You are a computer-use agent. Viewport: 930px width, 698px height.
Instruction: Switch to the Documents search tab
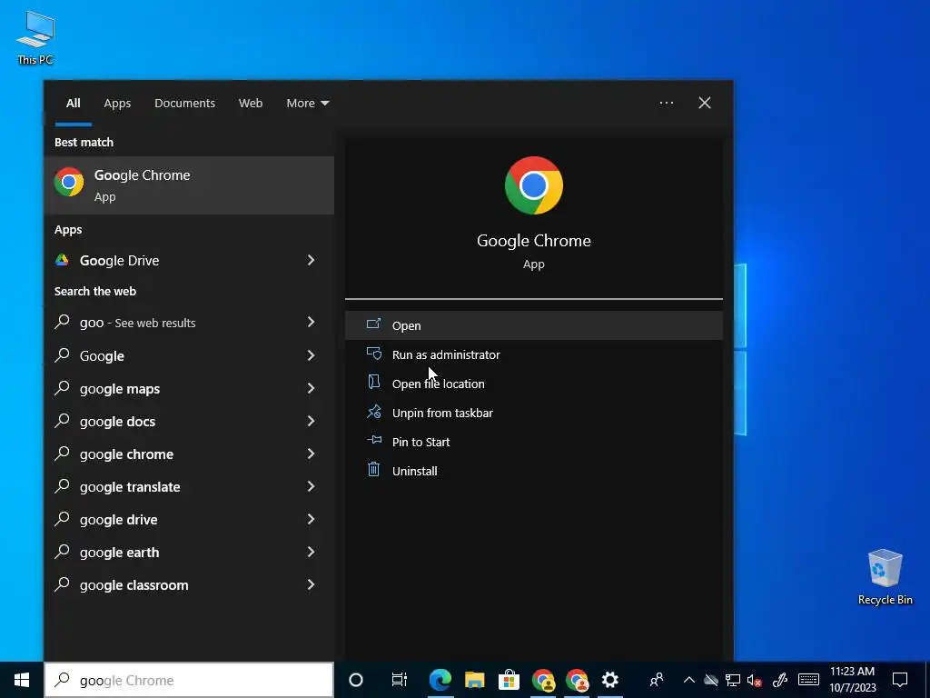(x=184, y=104)
